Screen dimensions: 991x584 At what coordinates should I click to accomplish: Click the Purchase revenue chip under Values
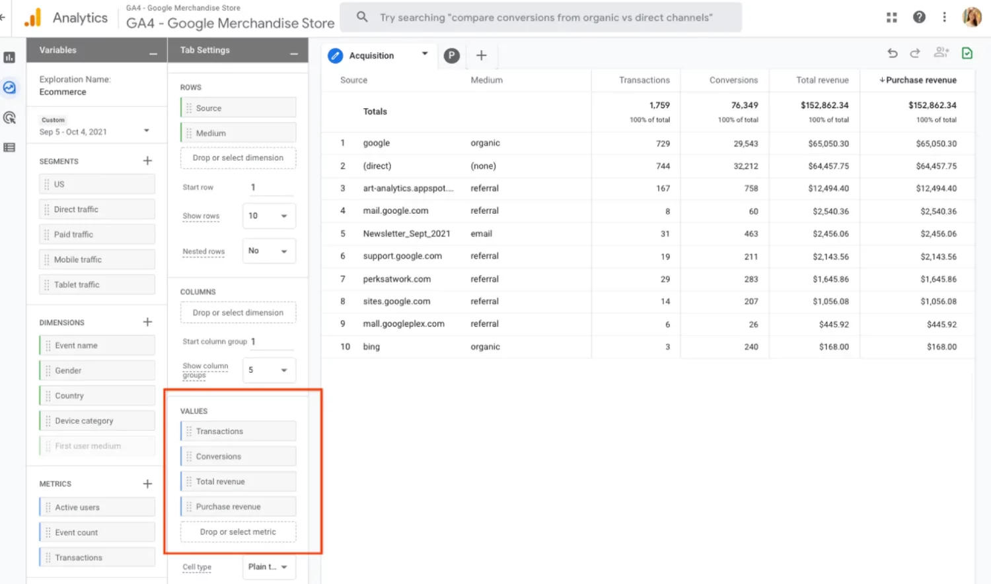click(238, 506)
